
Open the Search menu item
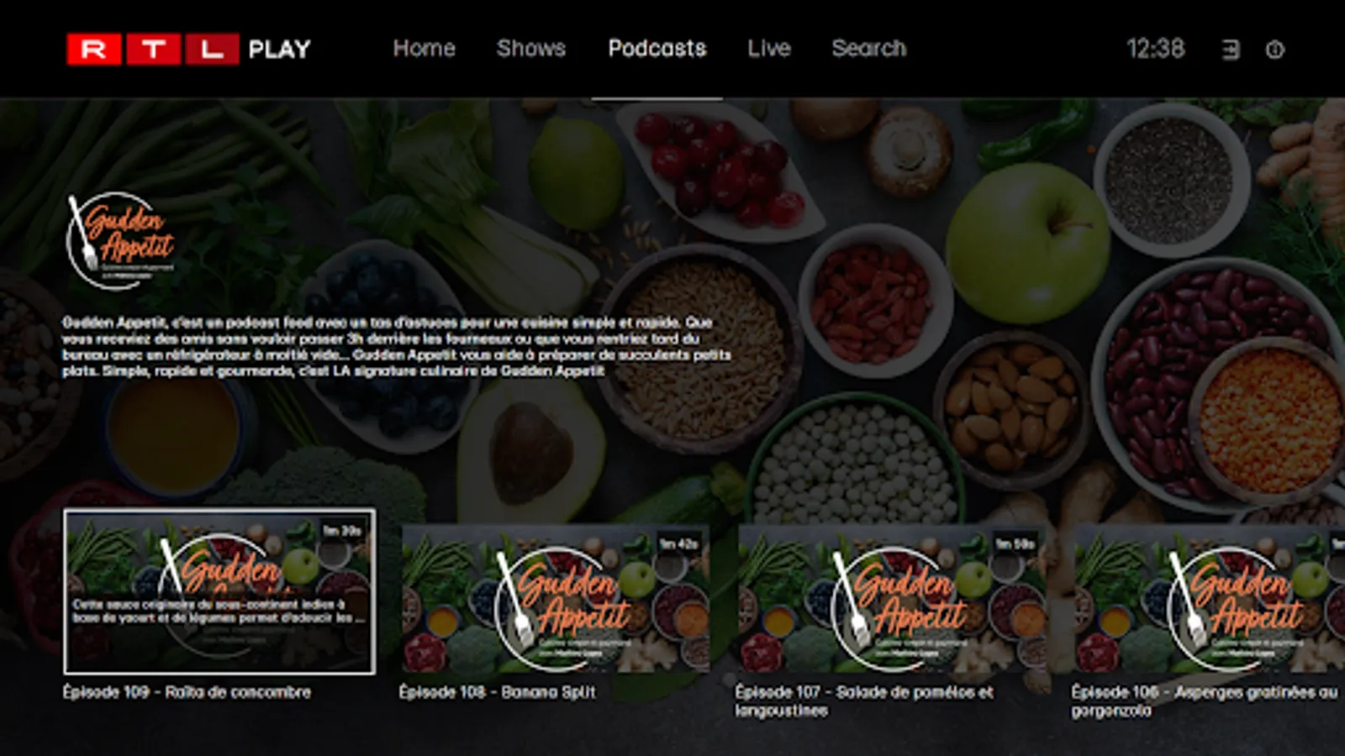tap(869, 49)
